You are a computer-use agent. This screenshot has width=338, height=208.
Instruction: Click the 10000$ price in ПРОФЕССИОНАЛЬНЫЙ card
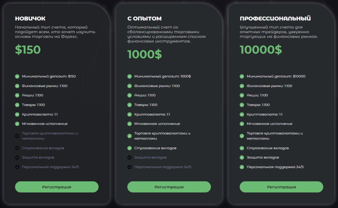261,49
